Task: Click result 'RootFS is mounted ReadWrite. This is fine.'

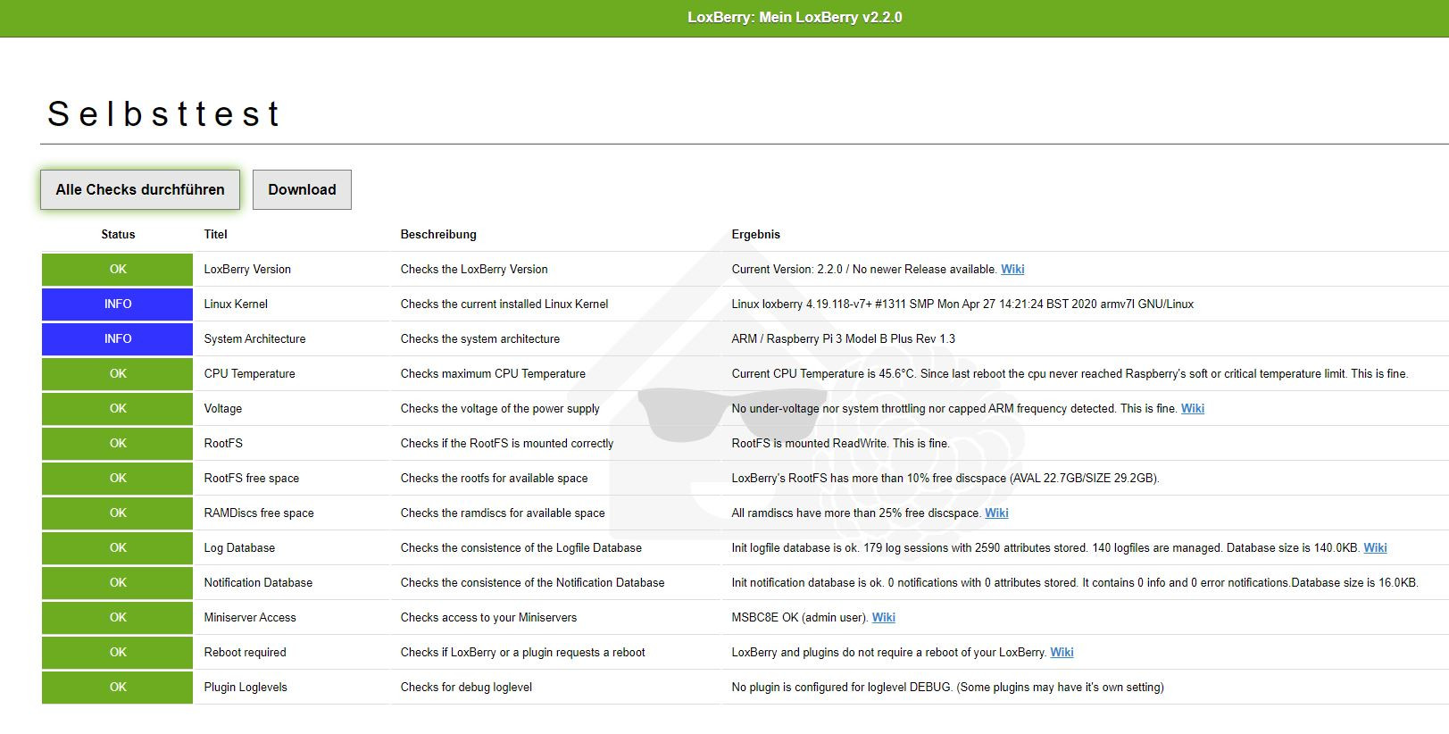Action: coord(840,443)
